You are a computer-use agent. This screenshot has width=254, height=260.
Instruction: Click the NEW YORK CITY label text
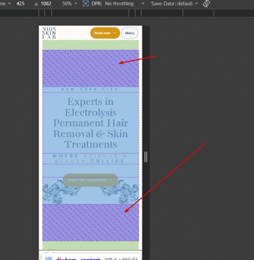pyautogui.click(x=89, y=89)
